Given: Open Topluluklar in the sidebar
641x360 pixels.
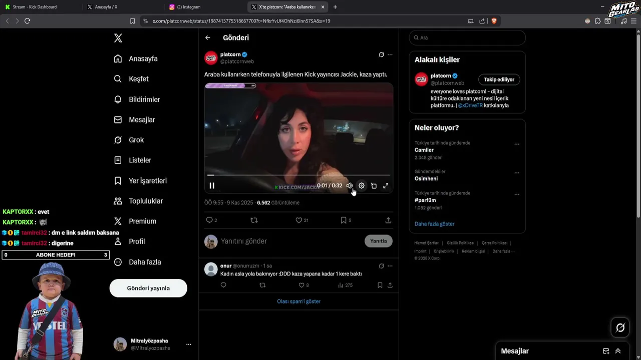Looking at the screenshot, I should coord(138,201).
